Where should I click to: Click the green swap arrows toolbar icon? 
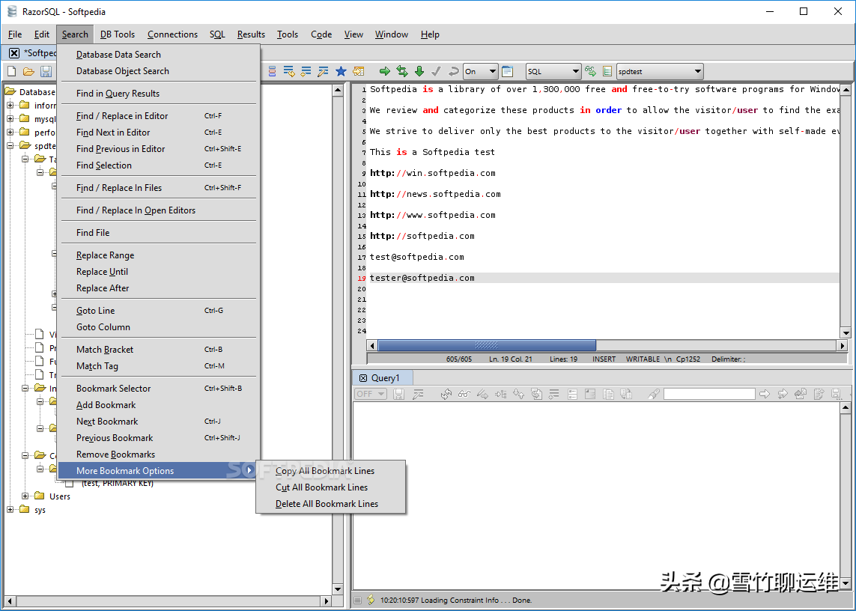click(x=402, y=71)
